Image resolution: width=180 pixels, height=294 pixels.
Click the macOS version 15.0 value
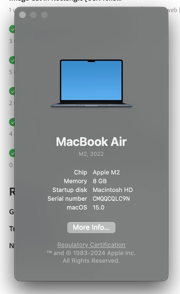[98, 207]
